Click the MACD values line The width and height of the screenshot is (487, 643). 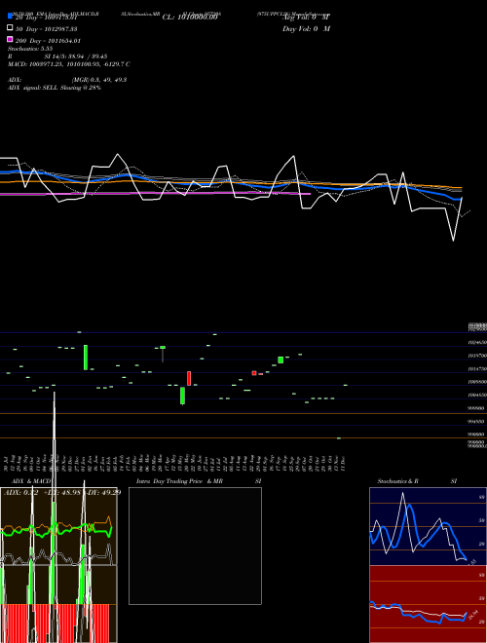(69, 64)
